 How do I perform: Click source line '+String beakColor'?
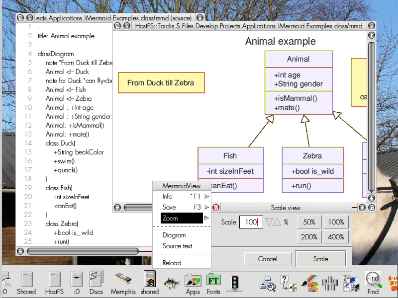[79, 152]
